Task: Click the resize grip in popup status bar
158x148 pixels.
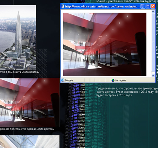Action: click(154, 81)
